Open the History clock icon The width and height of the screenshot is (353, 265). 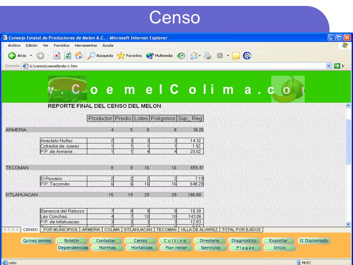[x=181, y=56]
